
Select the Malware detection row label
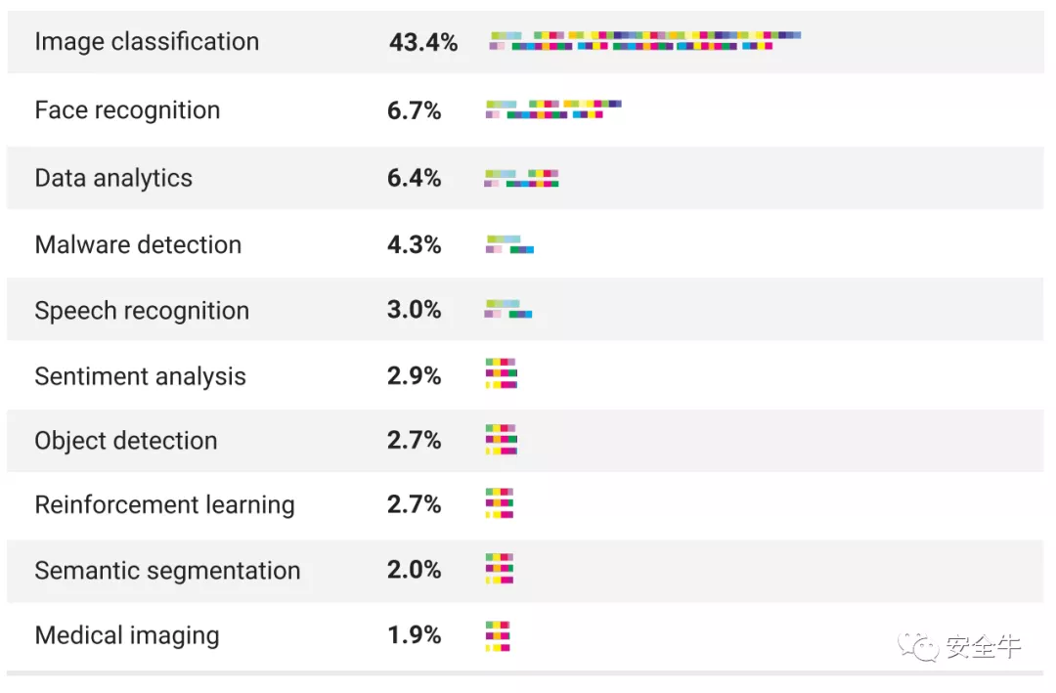click(x=138, y=244)
